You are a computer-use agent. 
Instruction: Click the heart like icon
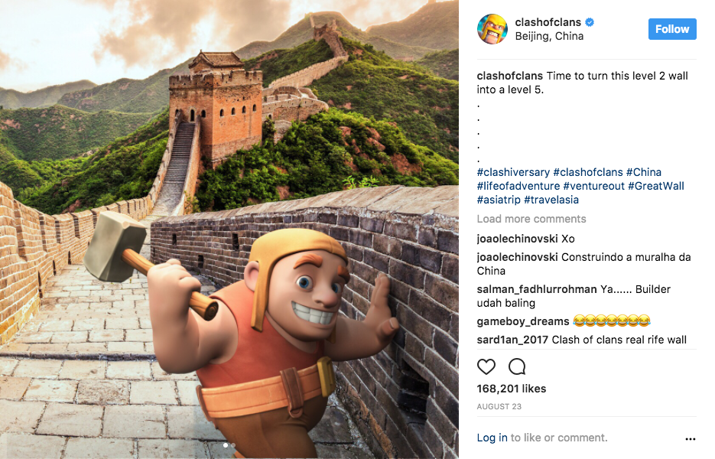[x=486, y=366]
